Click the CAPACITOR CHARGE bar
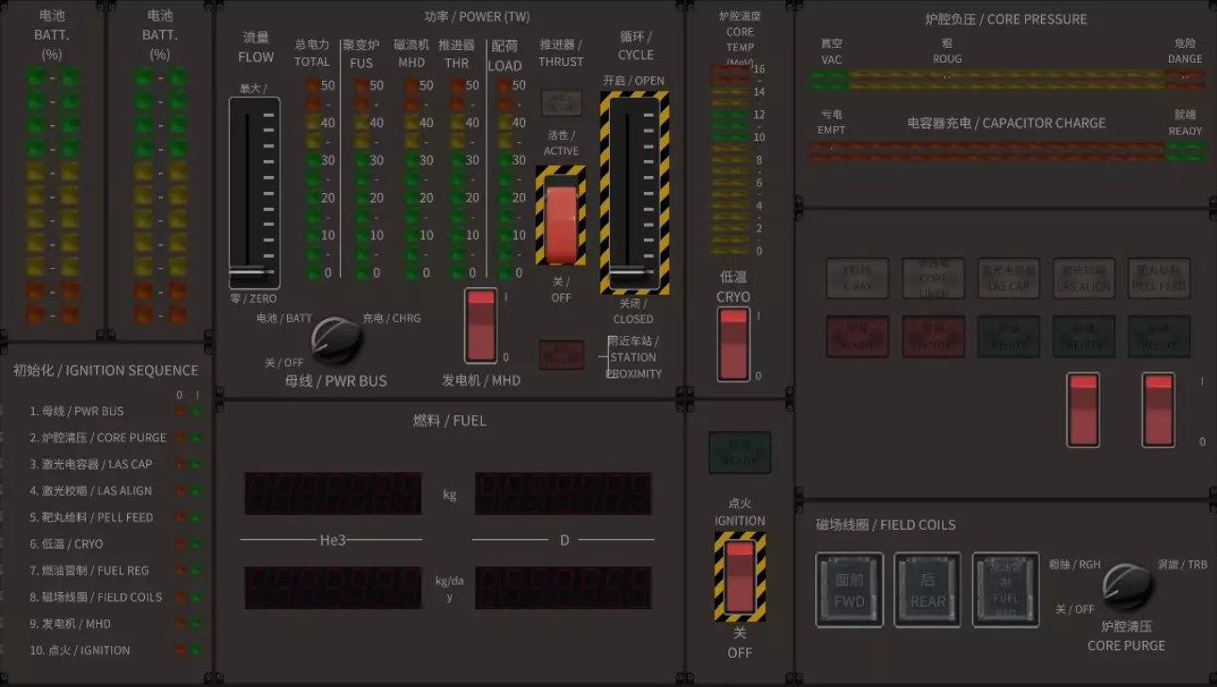 tap(1007, 151)
